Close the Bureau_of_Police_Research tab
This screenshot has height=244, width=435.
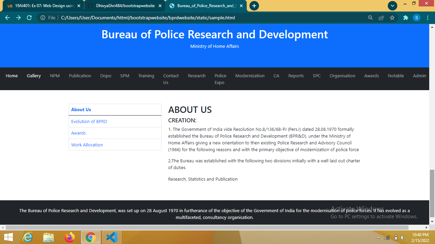coord(241,6)
